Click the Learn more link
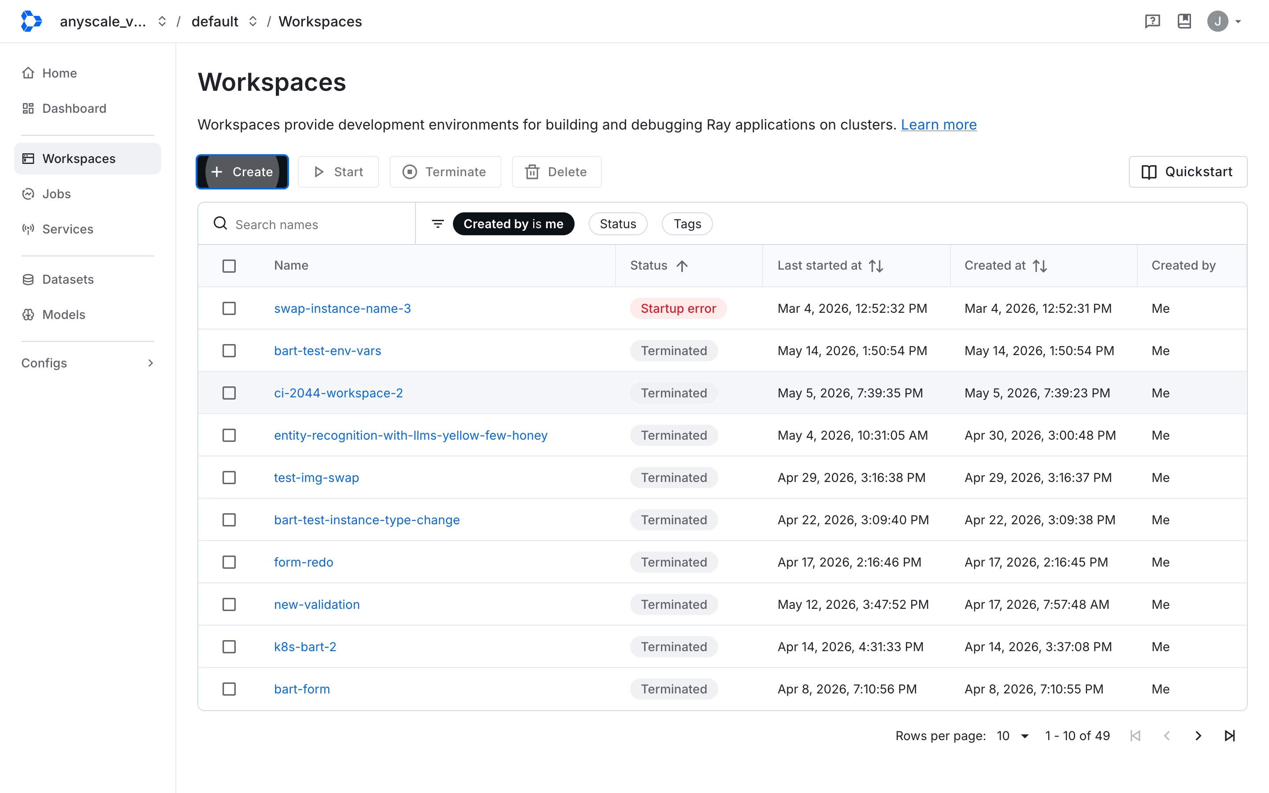Viewport: 1269px width, 793px height. pos(939,124)
